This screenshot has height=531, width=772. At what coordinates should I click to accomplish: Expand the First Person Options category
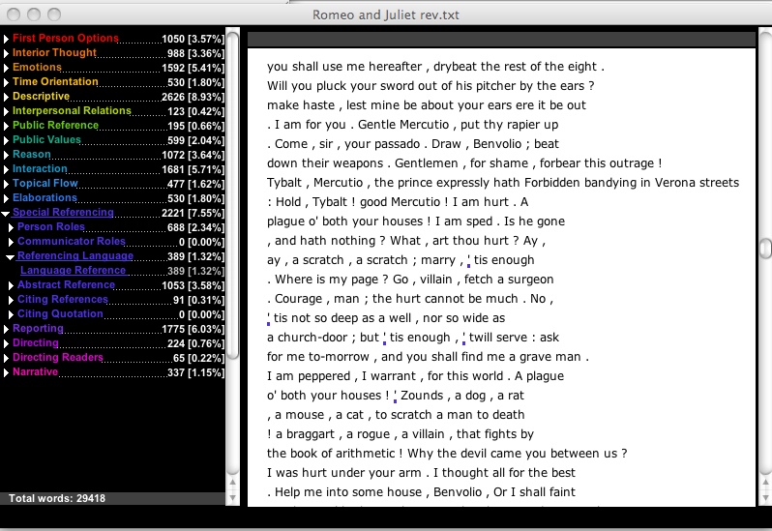tap(6, 39)
